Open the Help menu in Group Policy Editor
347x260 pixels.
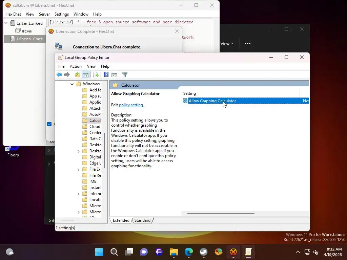pyautogui.click(x=105, y=66)
